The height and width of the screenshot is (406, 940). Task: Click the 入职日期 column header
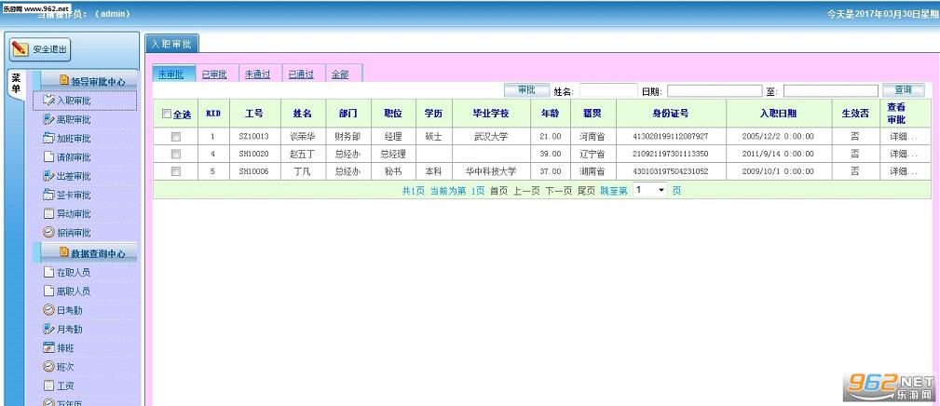tap(778, 114)
